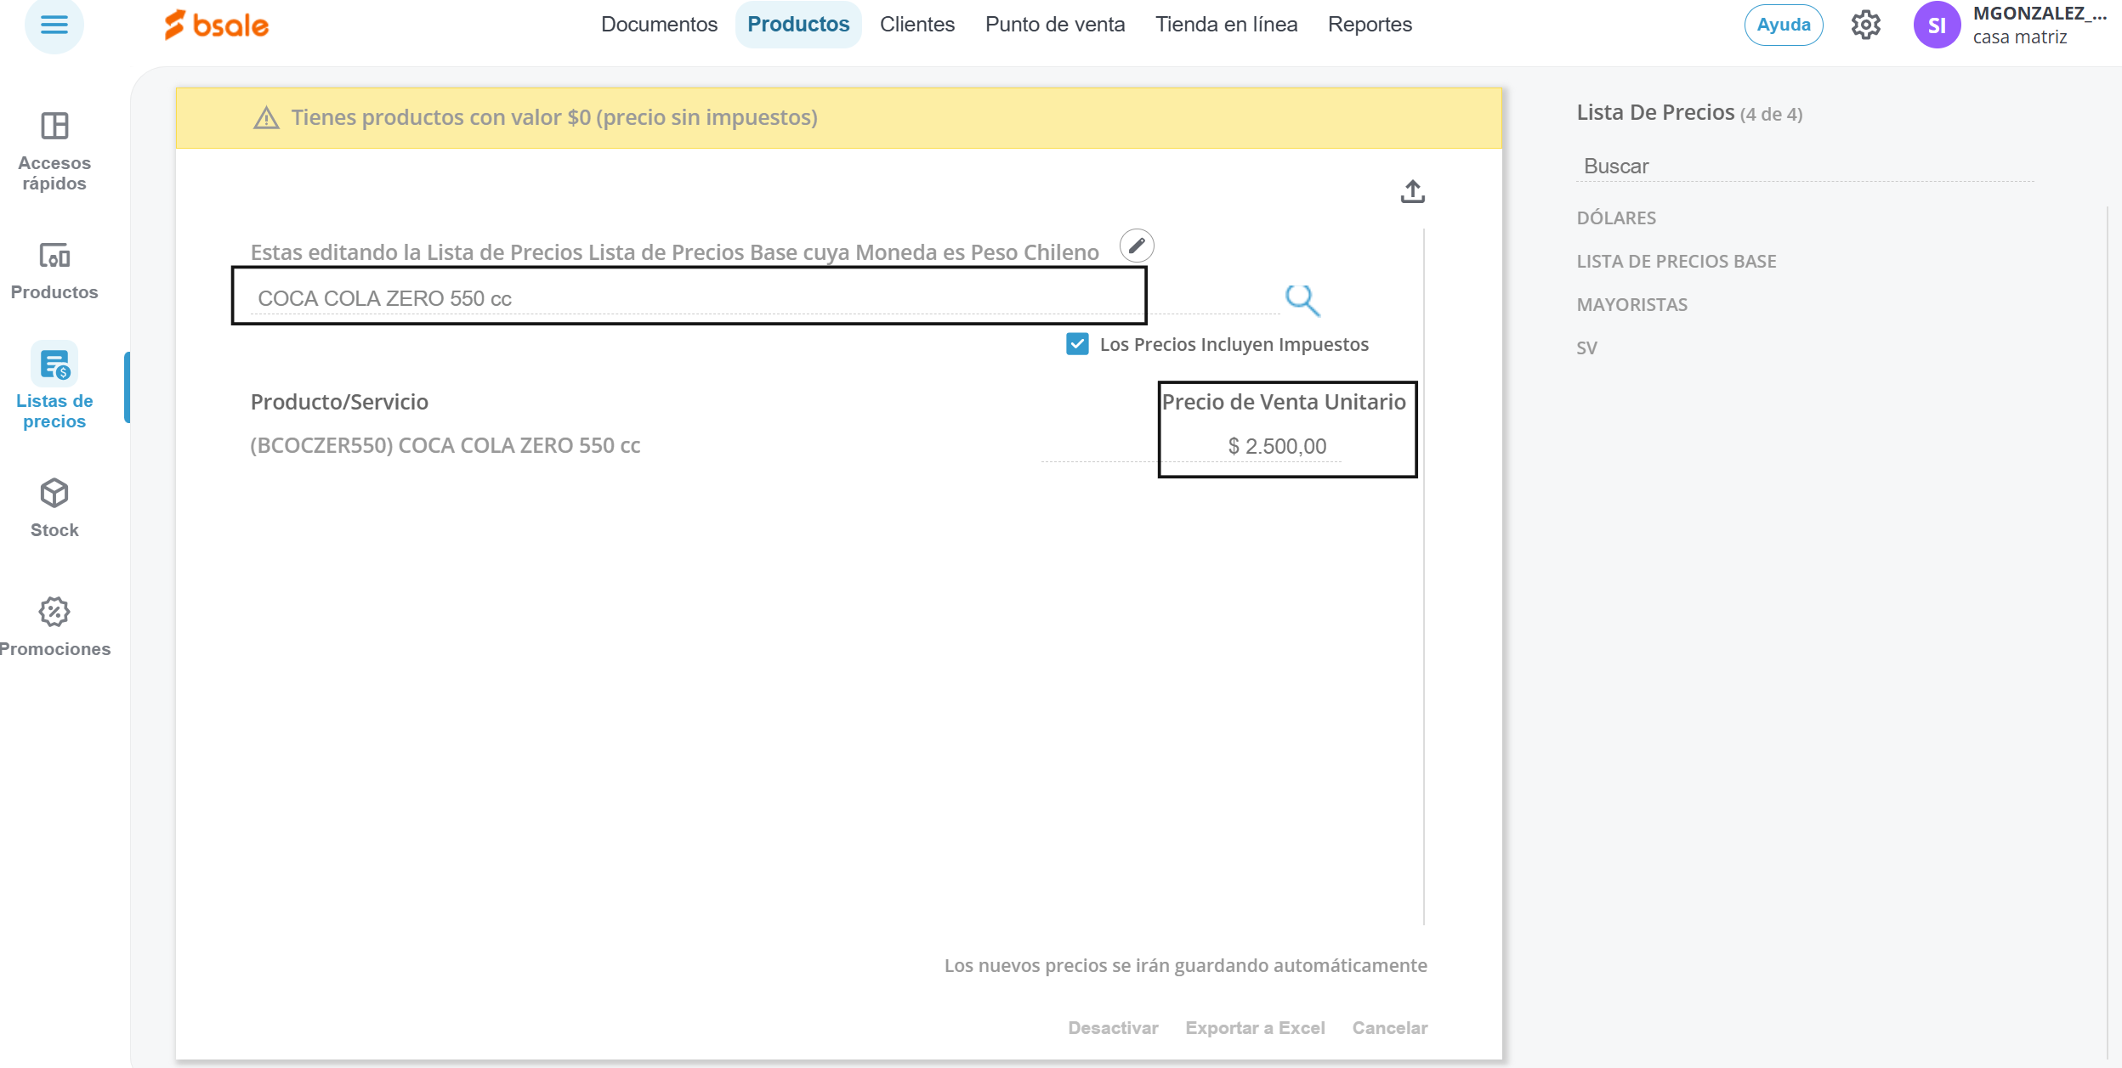Click the $ 2.500,00 price field
2122x1068 pixels.
coord(1277,446)
